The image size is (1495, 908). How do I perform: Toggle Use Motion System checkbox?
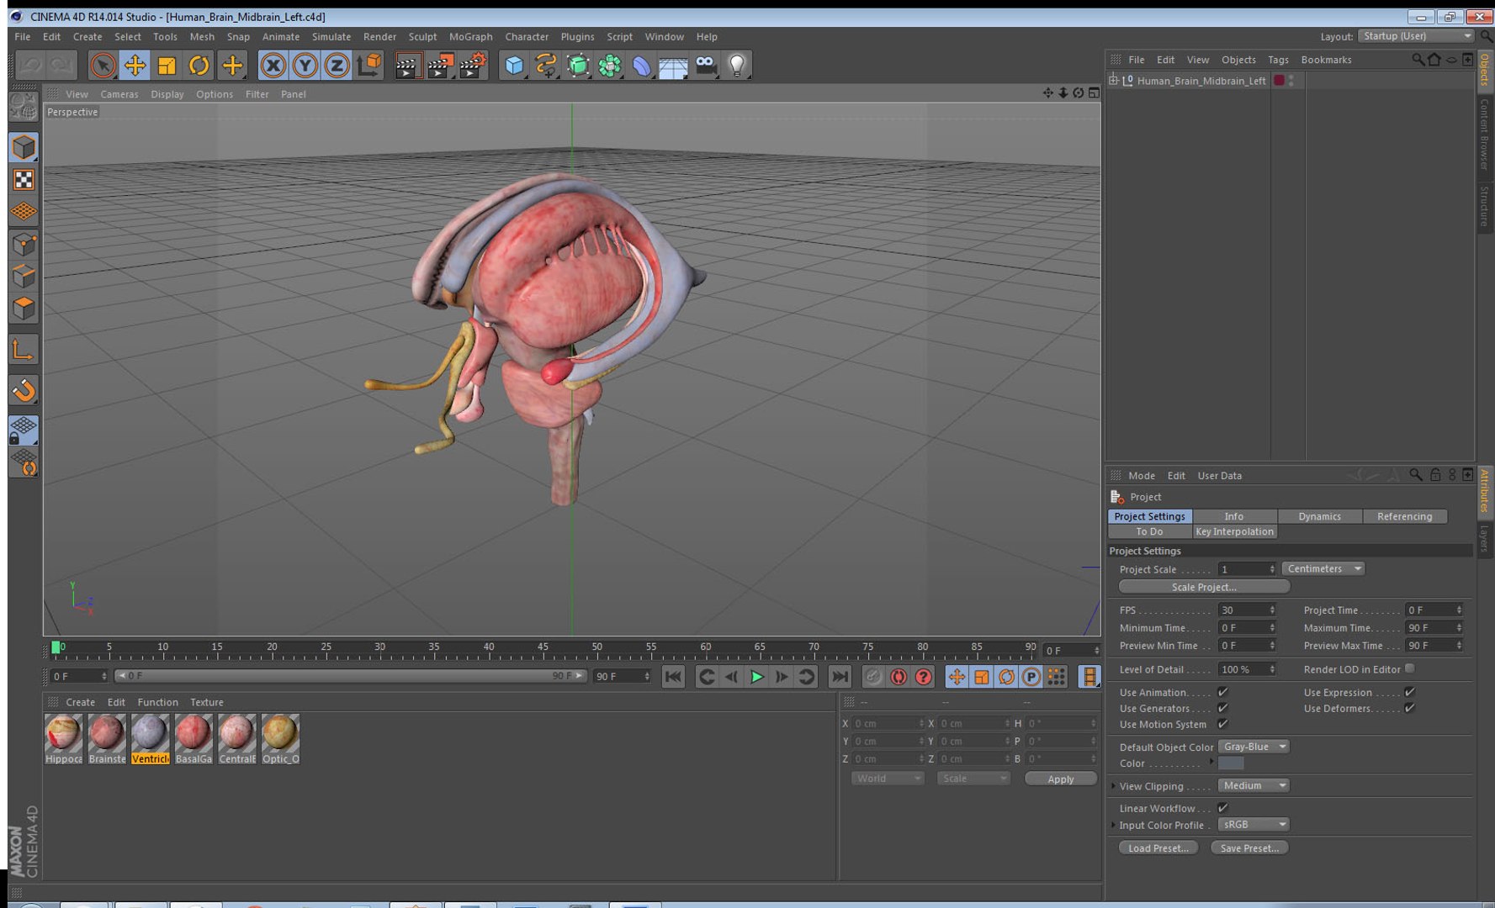click(1223, 724)
